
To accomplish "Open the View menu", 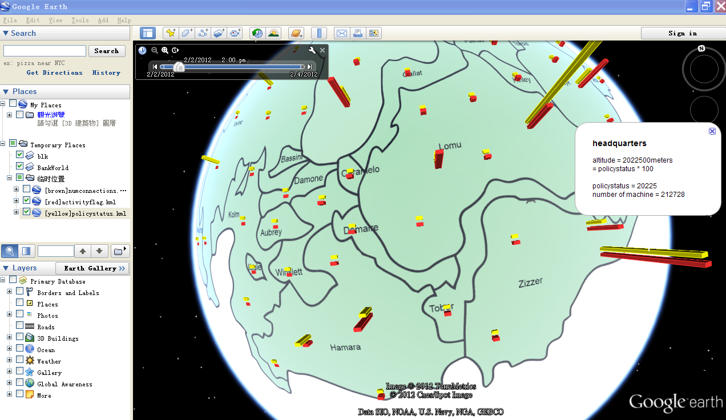I will click(x=55, y=20).
